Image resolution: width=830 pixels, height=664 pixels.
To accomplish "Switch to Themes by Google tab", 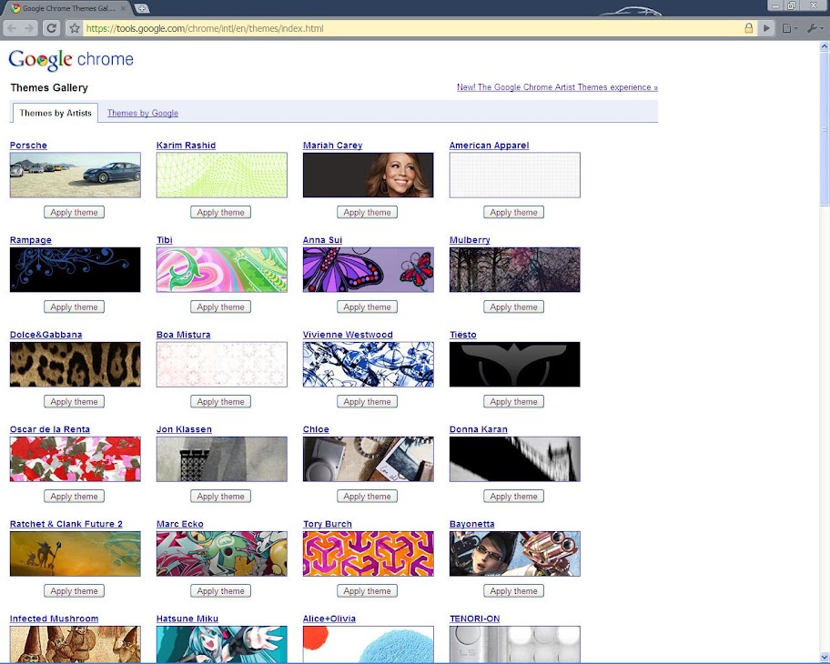I will 143,113.
